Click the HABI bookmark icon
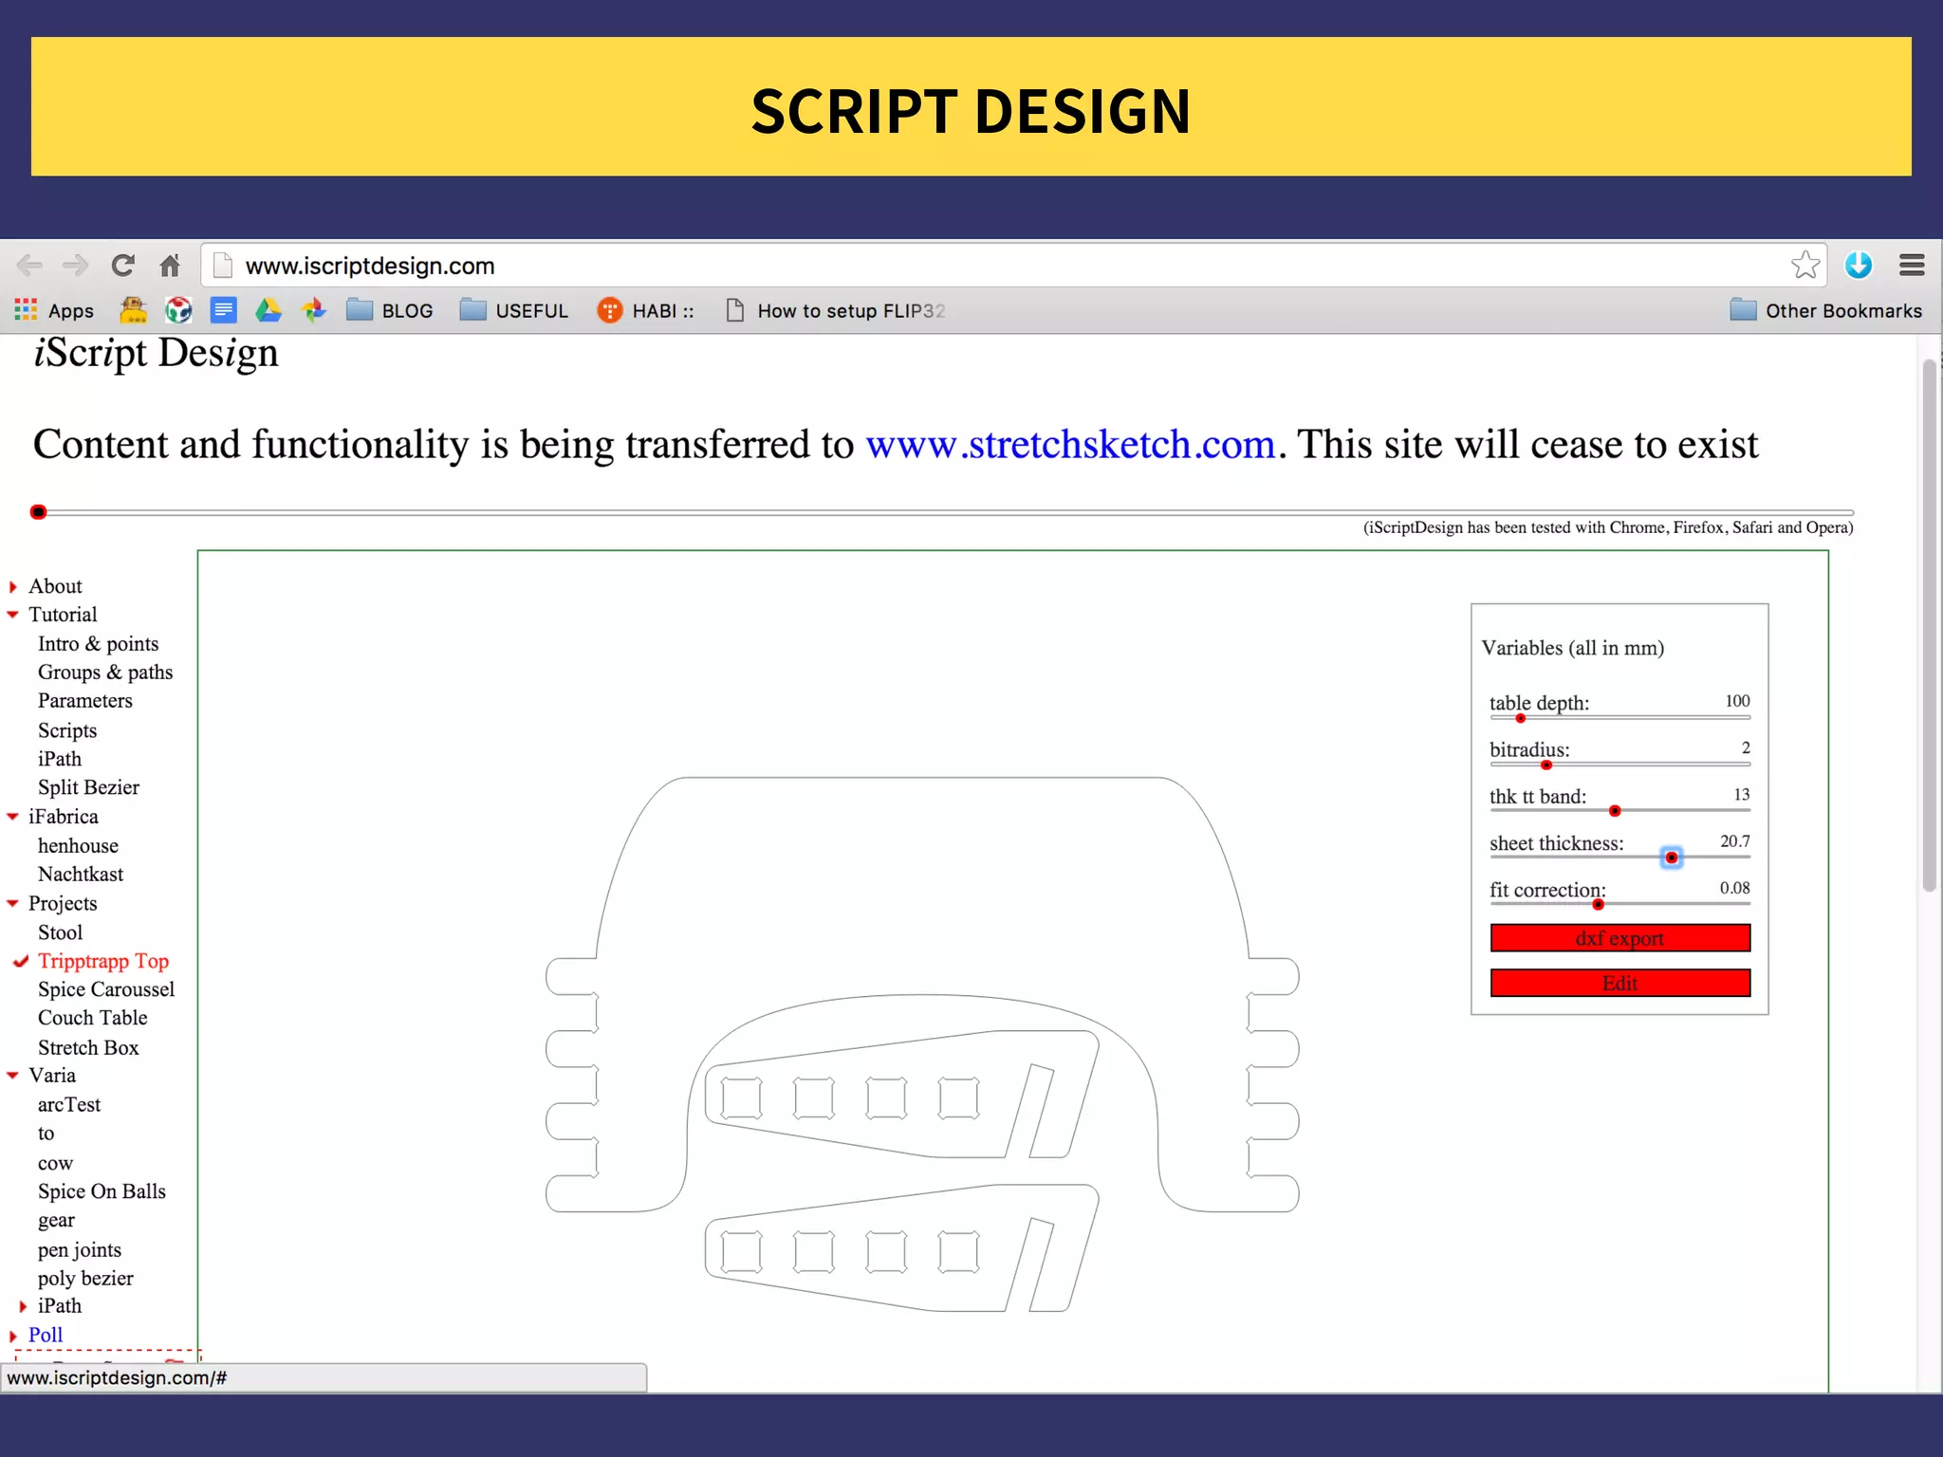 click(609, 310)
